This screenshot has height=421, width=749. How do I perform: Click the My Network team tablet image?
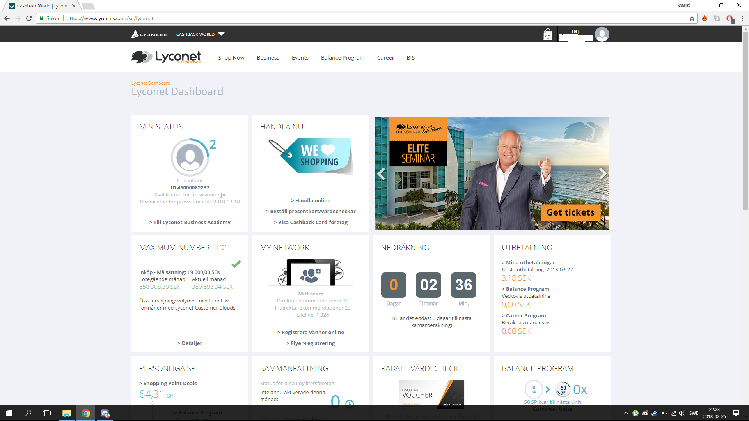311,272
